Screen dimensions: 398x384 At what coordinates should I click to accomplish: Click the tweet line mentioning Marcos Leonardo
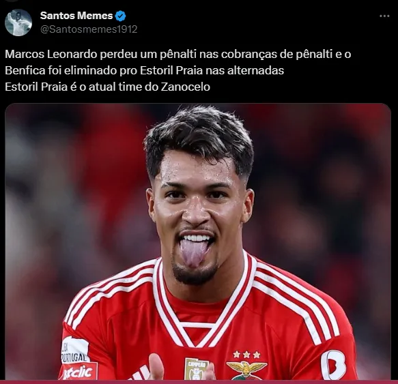pyautogui.click(x=177, y=55)
